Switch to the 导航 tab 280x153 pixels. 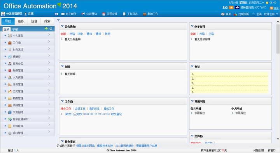(x=8, y=21)
